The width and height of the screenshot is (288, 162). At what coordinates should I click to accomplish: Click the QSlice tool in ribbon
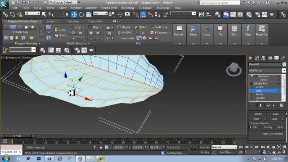click(140, 27)
